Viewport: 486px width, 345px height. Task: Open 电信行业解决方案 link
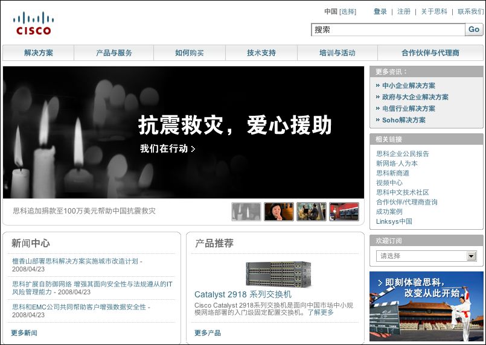(x=409, y=109)
